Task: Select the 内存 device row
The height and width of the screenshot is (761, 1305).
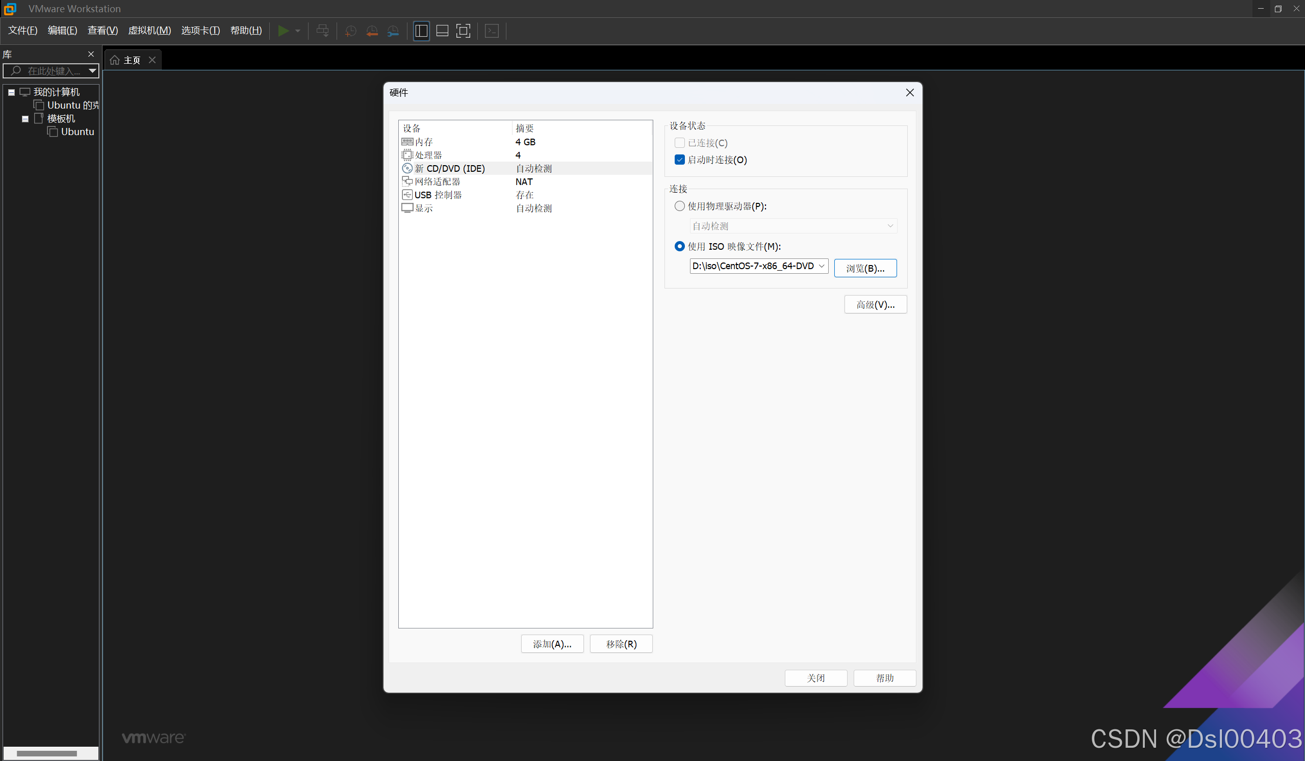Action: [526, 142]
